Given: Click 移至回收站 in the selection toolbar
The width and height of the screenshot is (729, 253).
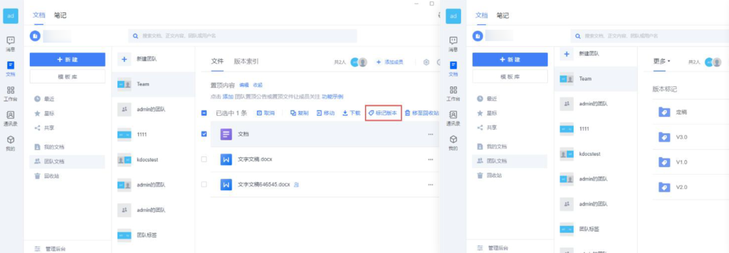Looking at the screenshot, I should (x=422, y=113).
